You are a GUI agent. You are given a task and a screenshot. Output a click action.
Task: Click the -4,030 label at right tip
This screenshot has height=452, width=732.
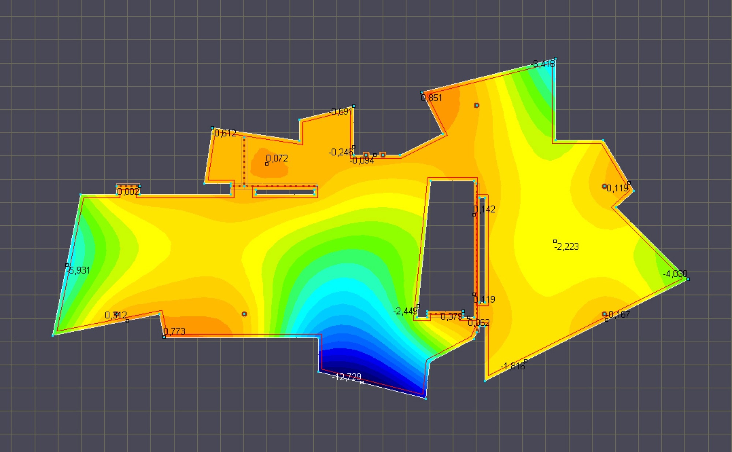coord(675,274)
